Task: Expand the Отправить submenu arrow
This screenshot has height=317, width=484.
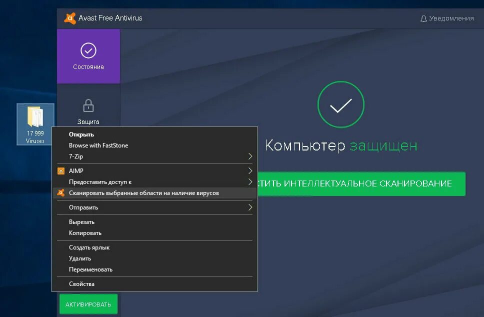Action: click(250, 207)
